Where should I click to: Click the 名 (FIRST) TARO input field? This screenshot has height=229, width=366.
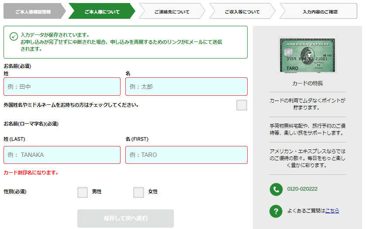186,155
